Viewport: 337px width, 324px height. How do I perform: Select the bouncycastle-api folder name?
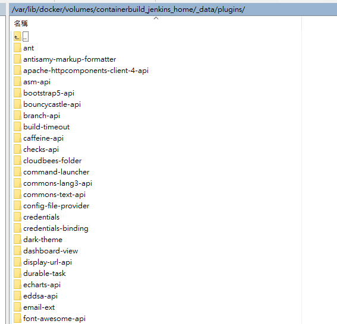pos(52,104)
